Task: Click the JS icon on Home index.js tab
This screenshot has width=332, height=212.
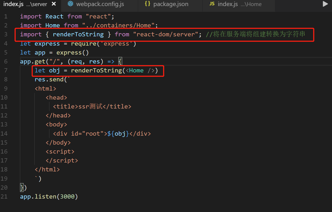Action: pyautogui.click(x=212, y=4)
